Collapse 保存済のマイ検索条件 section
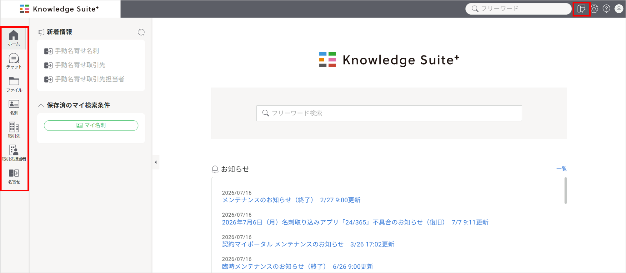The height and width of the screenshot is (273, 626). [x=41, y=105]
